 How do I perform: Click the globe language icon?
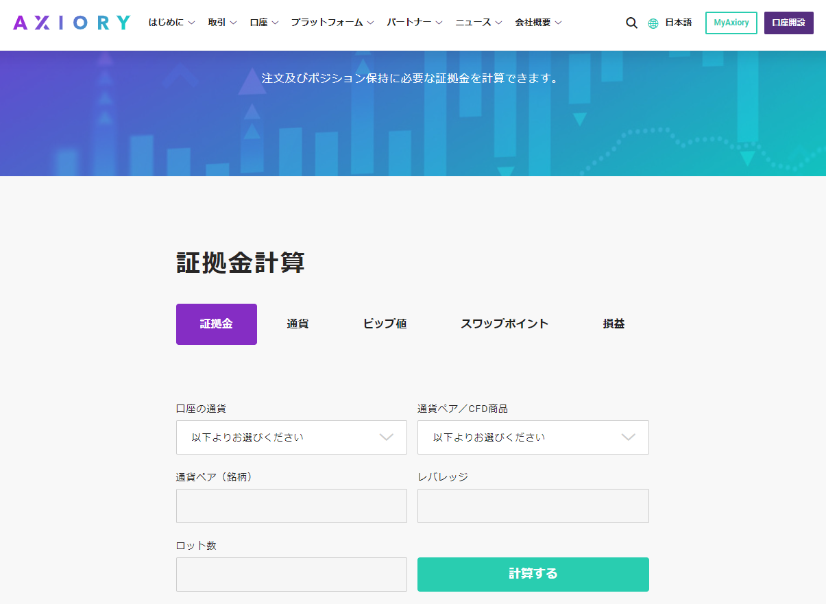click(x=652, y=23)
